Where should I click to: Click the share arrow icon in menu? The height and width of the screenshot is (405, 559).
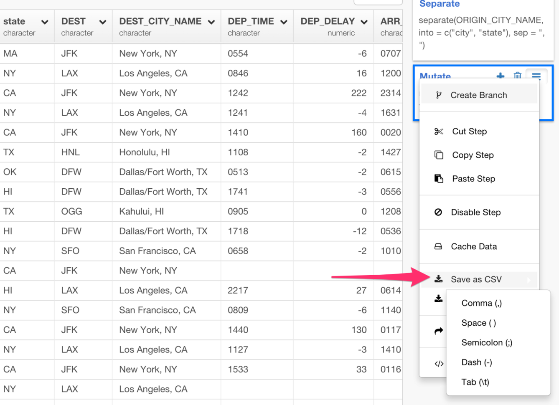click(x=438, y=331)
